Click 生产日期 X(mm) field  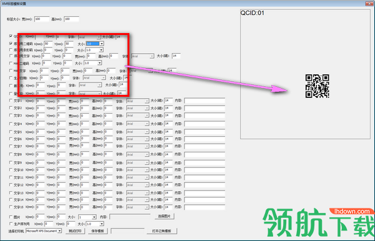coord(44,78)
